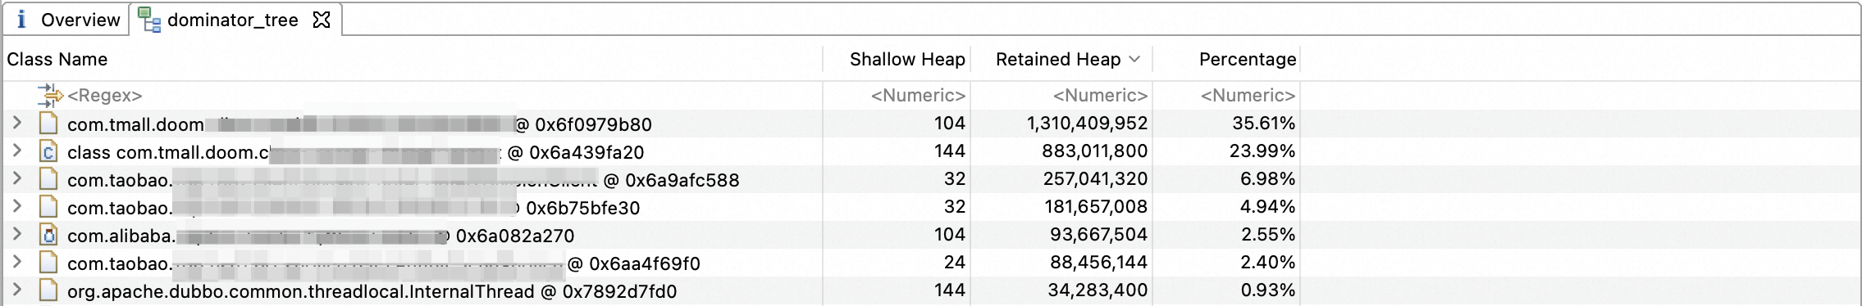Image resolution: width=1862 pixels, height=306 pixels.
Task: Click class icon of 0x6a439fa20 row
Action: tap(49, 151)
